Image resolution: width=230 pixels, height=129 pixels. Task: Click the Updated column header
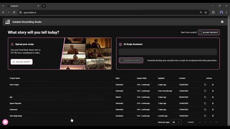tap(161, 78)
